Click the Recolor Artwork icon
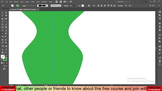 tap(89, 6)
